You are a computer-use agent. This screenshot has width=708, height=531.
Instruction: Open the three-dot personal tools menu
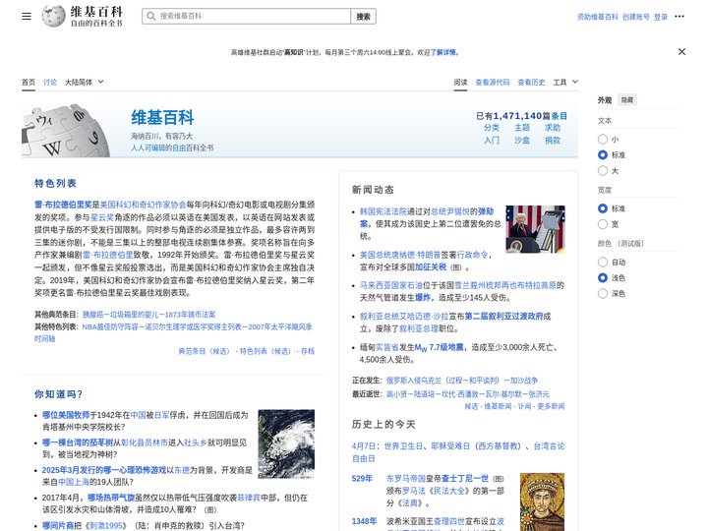pos(679,17)
